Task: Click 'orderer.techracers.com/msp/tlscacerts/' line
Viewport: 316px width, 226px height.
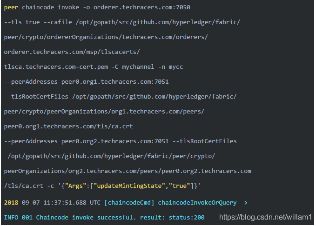Action: coord(72,52)
